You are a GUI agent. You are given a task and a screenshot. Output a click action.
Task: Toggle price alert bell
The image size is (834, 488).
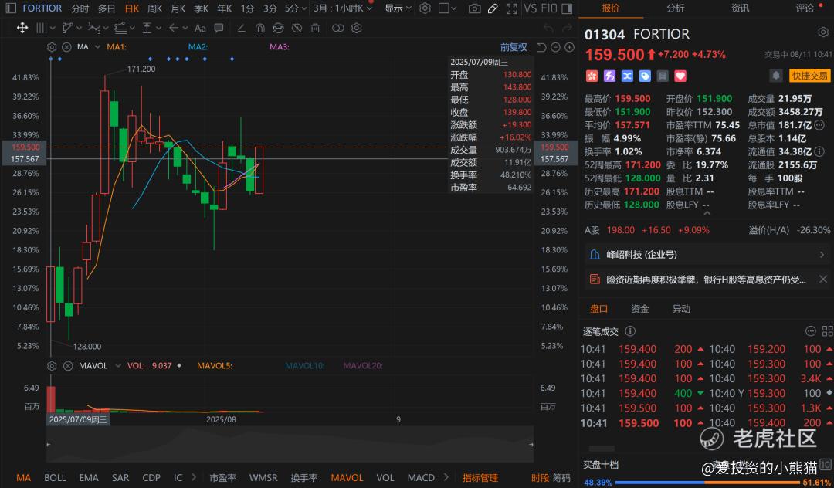click(x=776, y=76)
